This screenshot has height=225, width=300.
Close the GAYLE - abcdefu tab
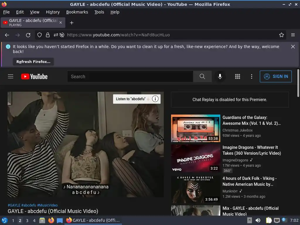(61, 23)
